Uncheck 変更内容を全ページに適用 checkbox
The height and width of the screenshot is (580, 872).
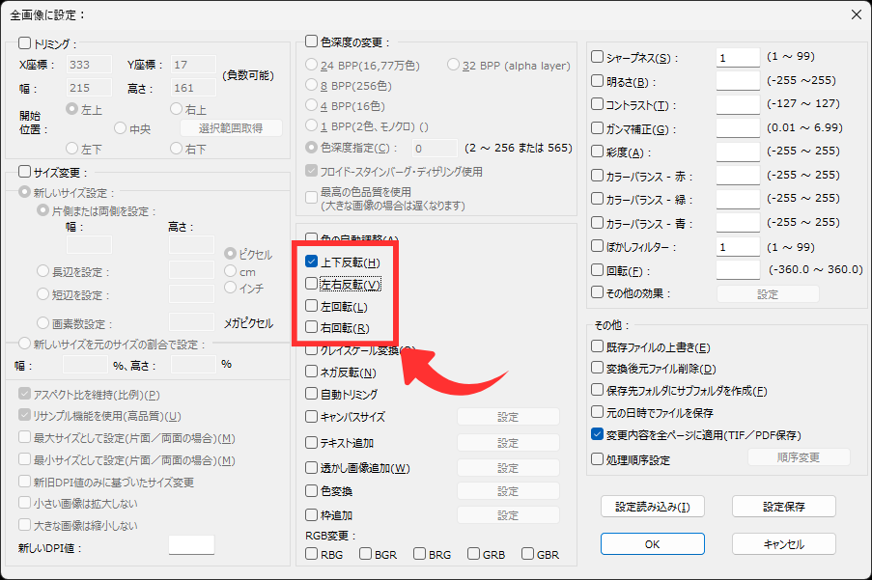[x=598, y=434]
